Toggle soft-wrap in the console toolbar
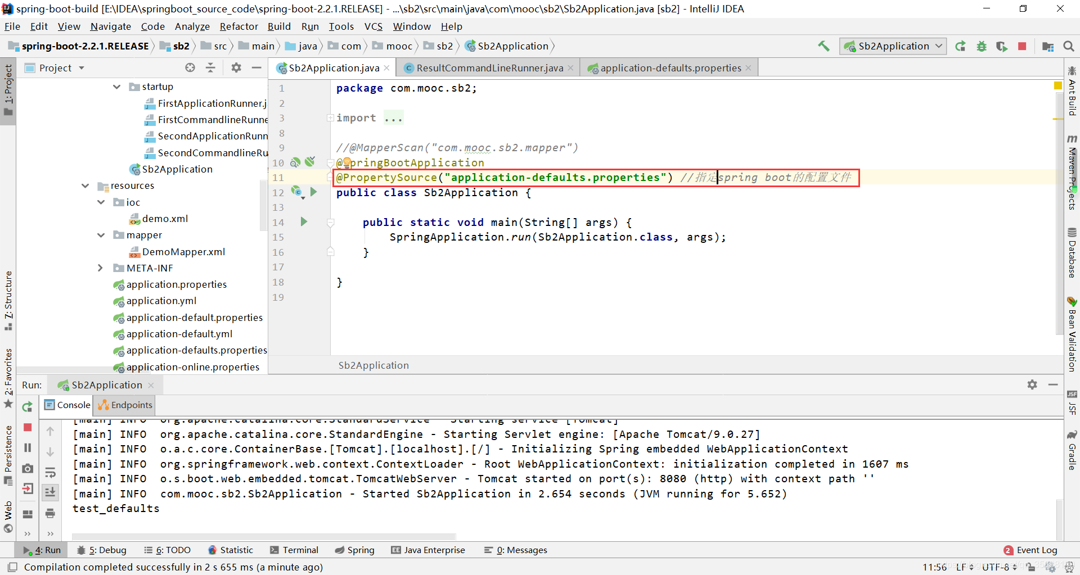 click(50, 472)
